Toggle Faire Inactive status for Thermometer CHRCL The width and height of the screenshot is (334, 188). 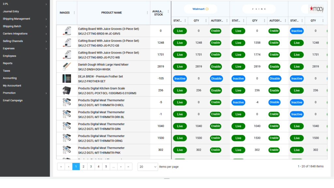(x=238, y=102)
